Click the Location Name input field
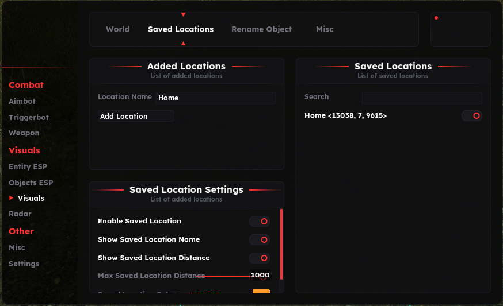 215,98
